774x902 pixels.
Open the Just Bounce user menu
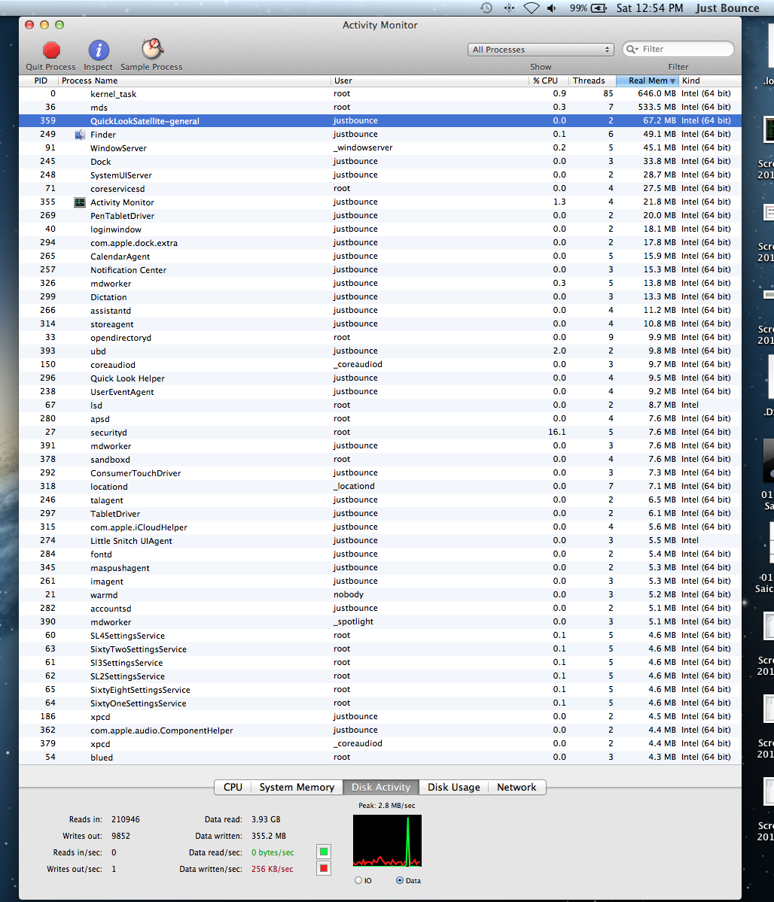point(727,8)
